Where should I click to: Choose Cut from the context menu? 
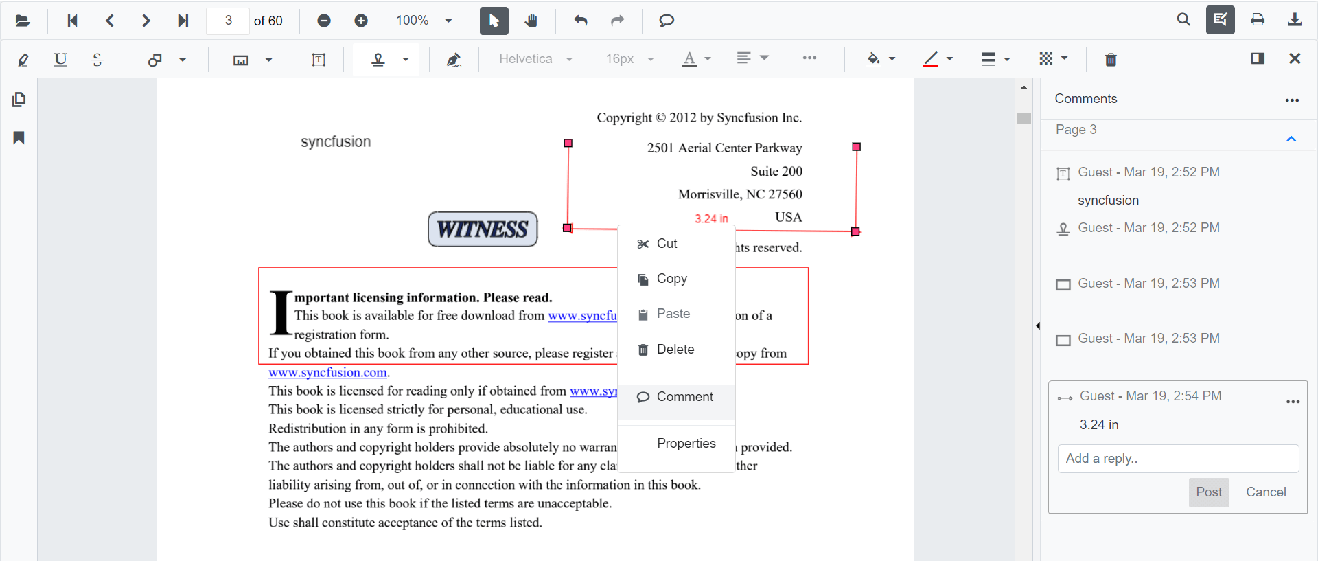click(x=676, y=244)
